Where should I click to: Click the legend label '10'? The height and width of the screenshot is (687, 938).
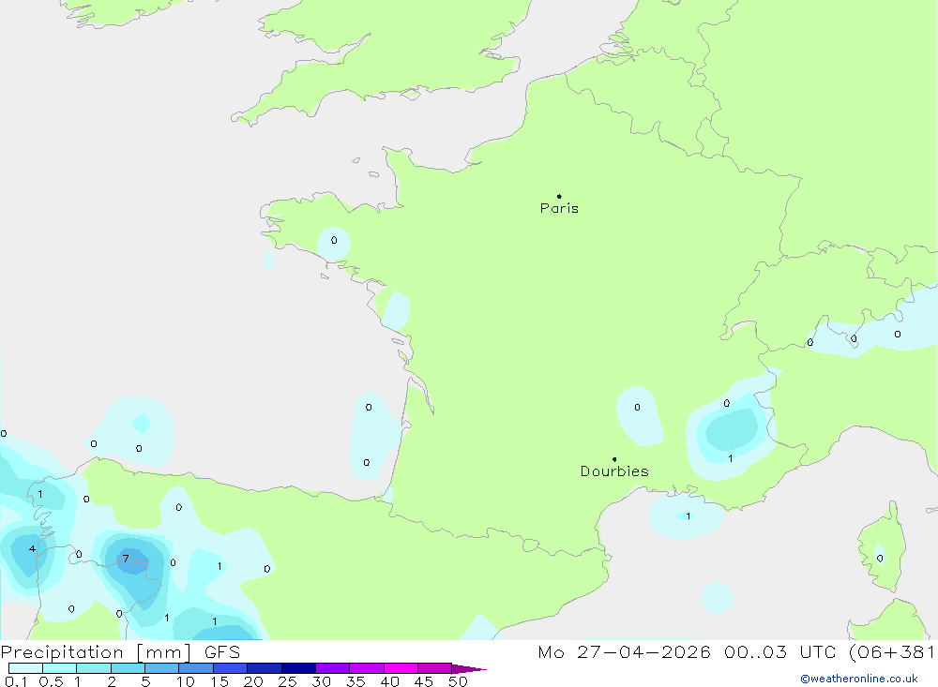[x=185, y=681]
